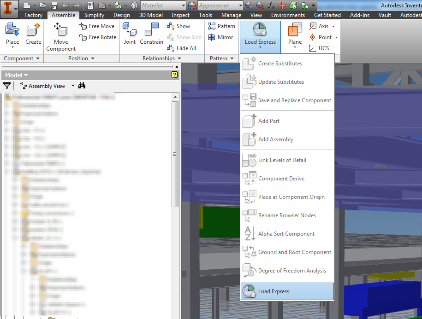Toggle the tree filter in Model browser

point(7,86)
